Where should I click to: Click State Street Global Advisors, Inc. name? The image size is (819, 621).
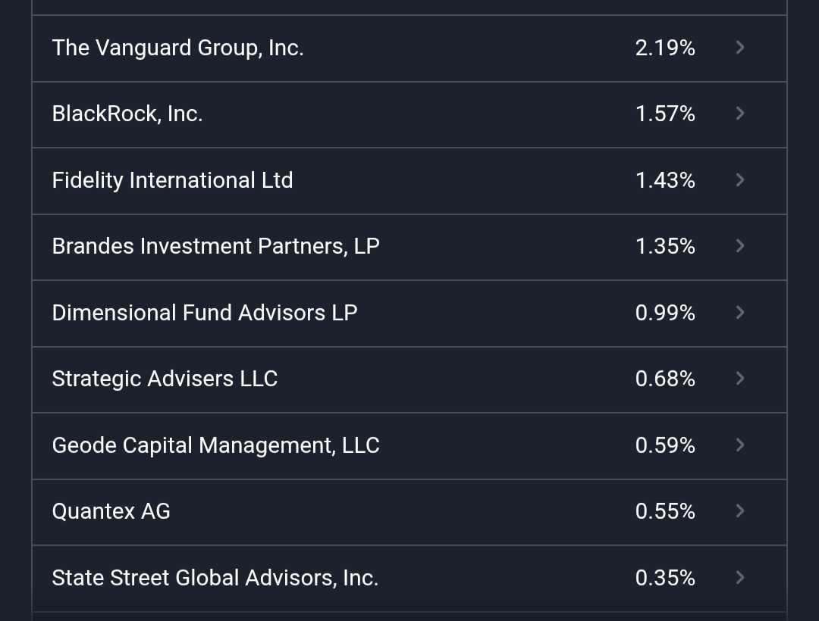pos(215,578)
